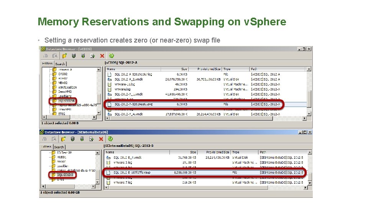
Task: Select the SQL-2012-A folder in the tree
Action: 66,101
